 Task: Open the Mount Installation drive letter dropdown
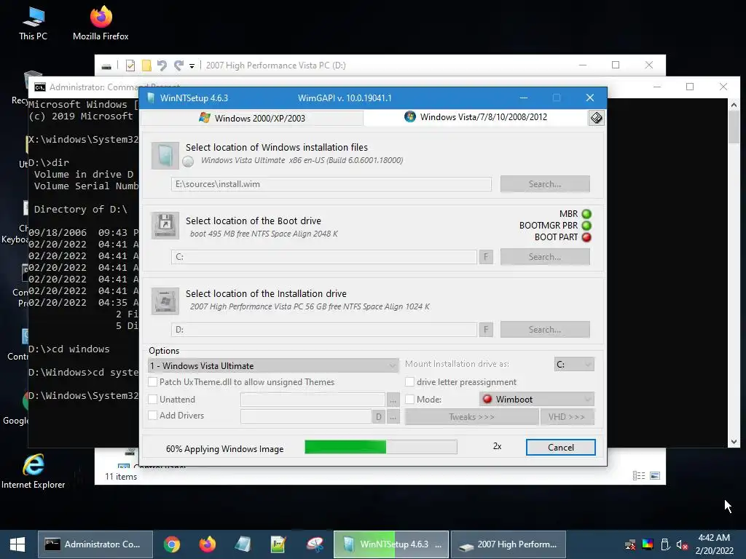coord(574,365)
